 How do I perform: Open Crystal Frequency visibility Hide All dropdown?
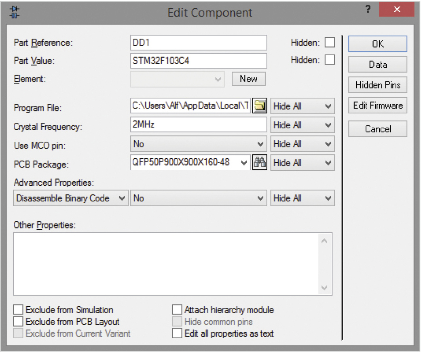click(303, 125)
